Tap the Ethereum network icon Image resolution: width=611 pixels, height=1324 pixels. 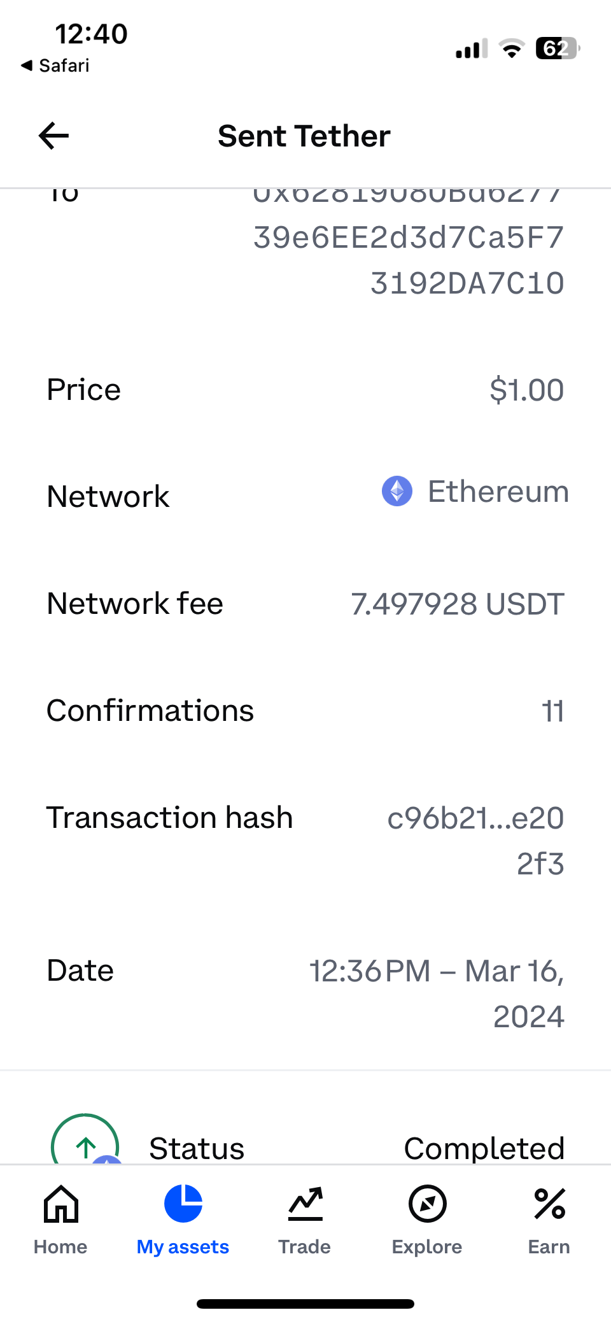[x=397, y=492]
